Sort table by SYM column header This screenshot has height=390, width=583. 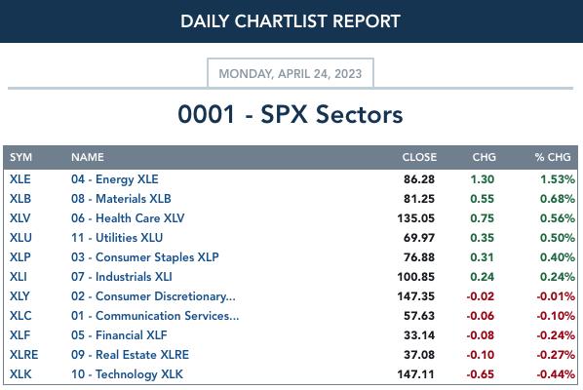(x=20, y=157)
